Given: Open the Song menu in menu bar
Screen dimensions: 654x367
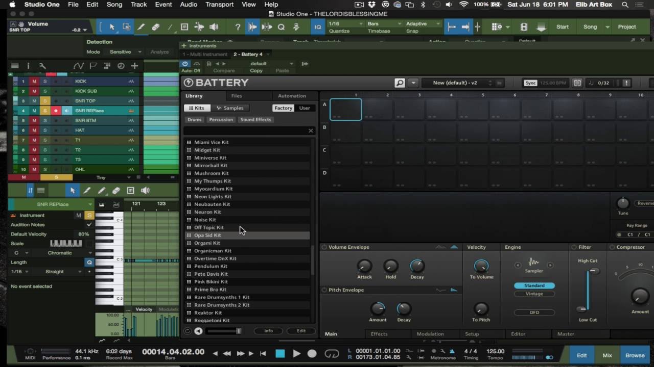Looking at the screenshot, I should click(x=114, y=5).
